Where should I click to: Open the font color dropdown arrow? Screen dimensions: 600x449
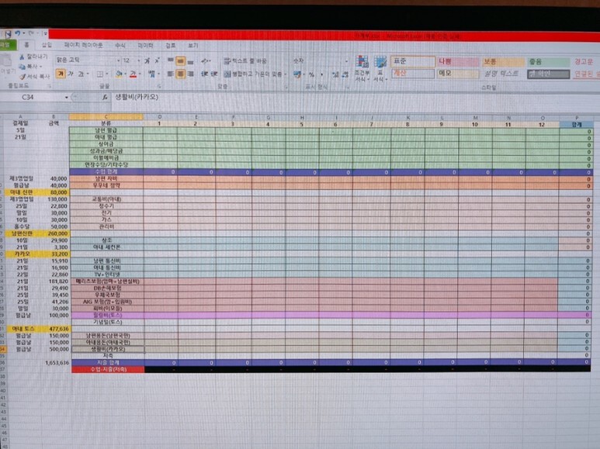[x=140, y=74]
